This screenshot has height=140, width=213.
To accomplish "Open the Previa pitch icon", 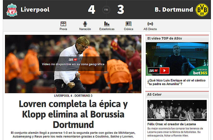I will click(63, 24).
